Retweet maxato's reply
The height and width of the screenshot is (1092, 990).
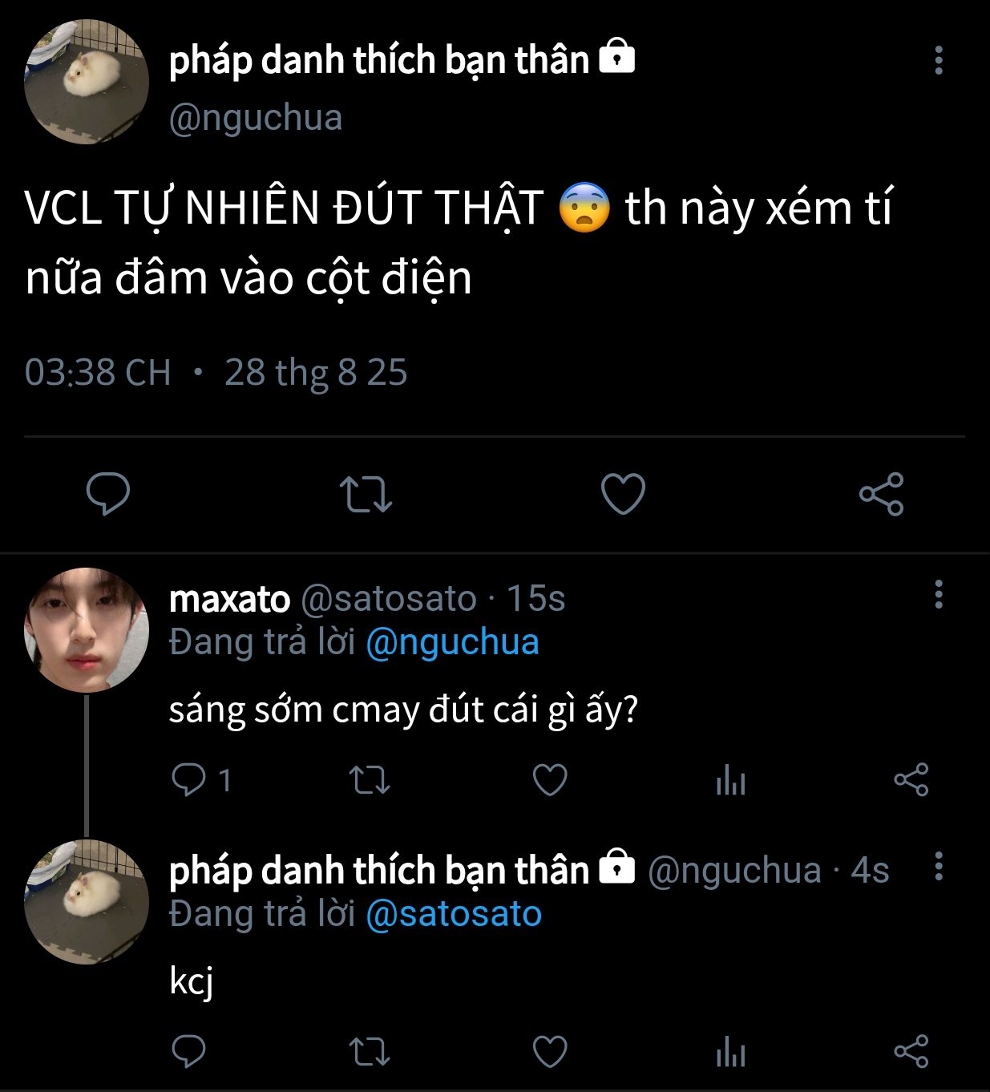(370, 779)
